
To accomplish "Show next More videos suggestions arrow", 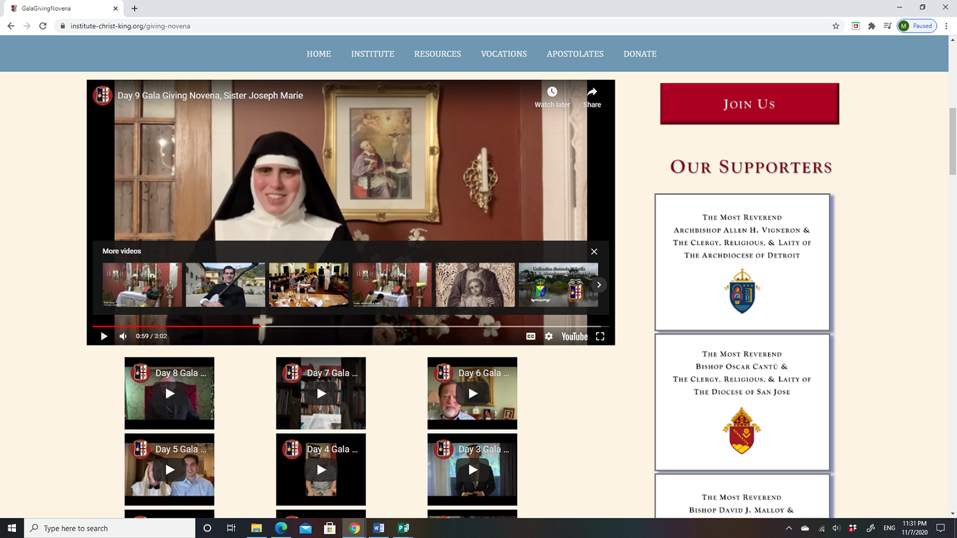I will tap(598, 285).
